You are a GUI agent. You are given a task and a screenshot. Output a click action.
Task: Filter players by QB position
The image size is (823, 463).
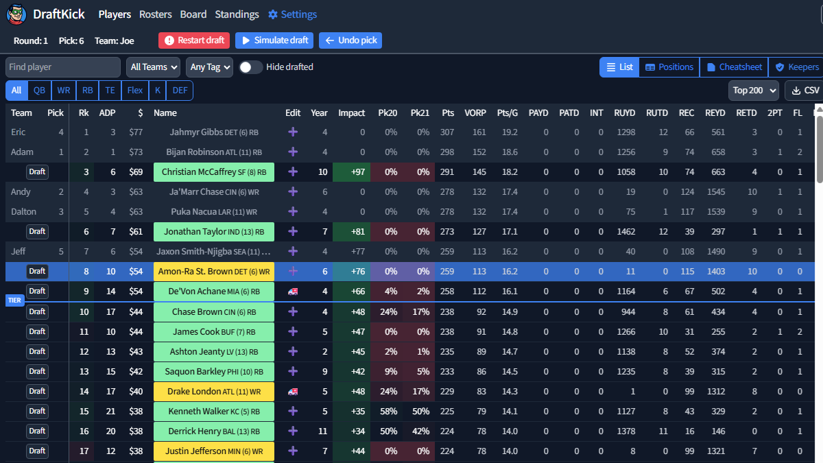pos(40,91)
